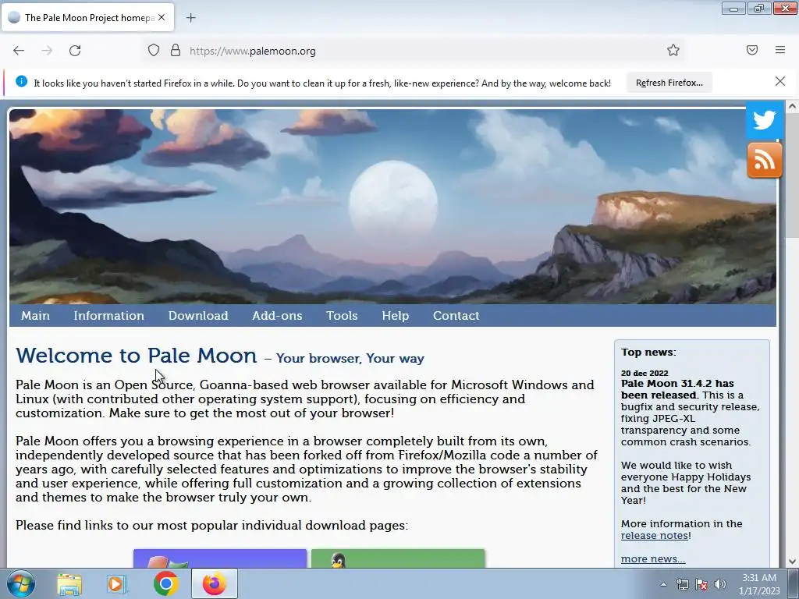Open Windows Media Player from taskbar
799x599 pixels.
(117, 584)
